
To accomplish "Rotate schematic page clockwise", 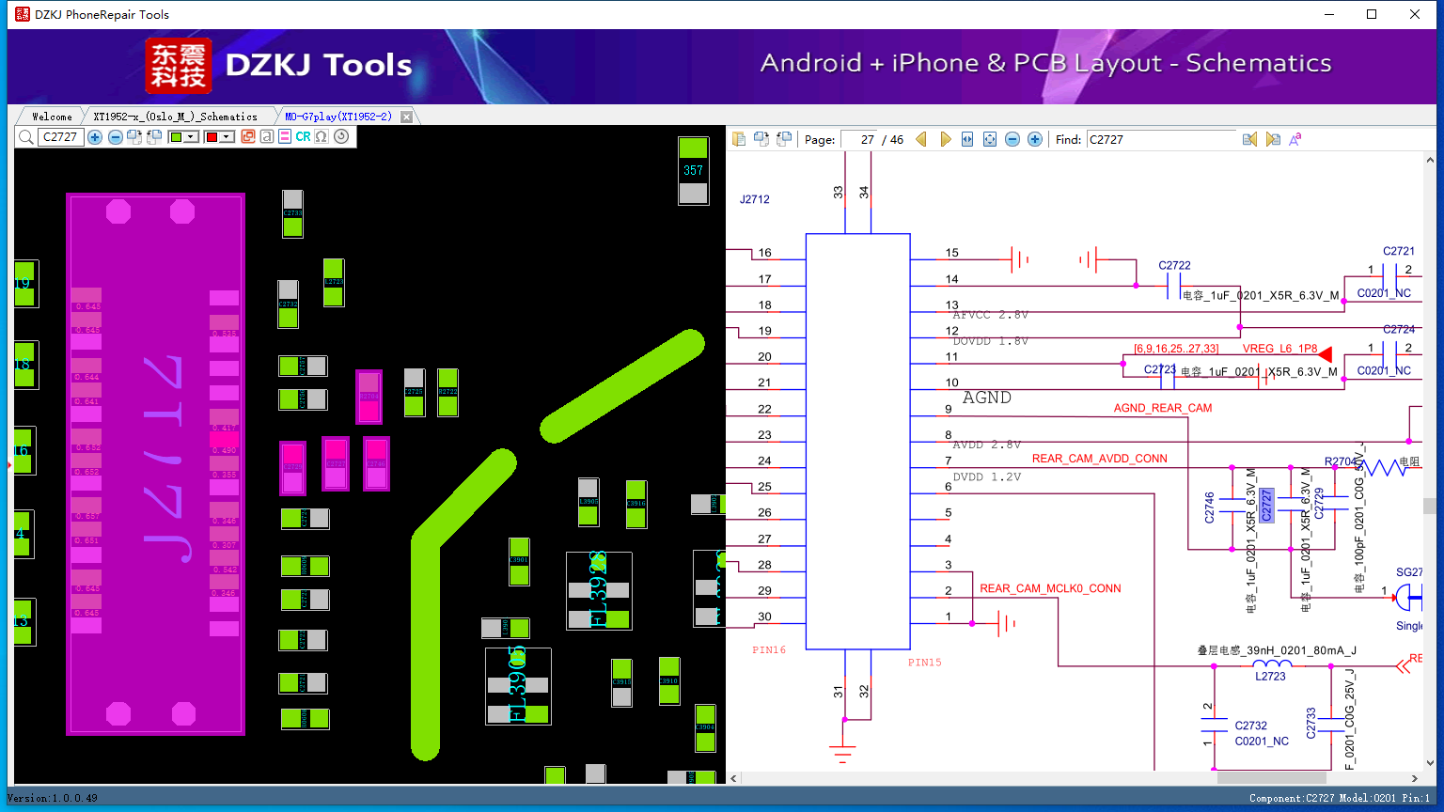I will tap(761, 139).
